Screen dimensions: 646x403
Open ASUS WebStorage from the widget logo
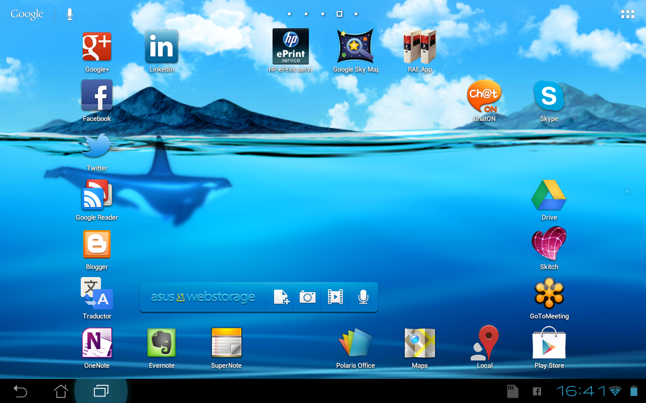(203, 297)
